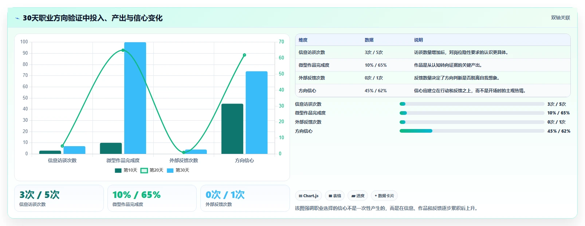The width and height of the screenshot is (585, 226).
Task: Select the 微型作品完成度 table row cell
Action: [x=314, y=65]
